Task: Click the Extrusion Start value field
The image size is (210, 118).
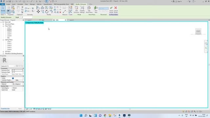Action: click(x=17, y=72)
